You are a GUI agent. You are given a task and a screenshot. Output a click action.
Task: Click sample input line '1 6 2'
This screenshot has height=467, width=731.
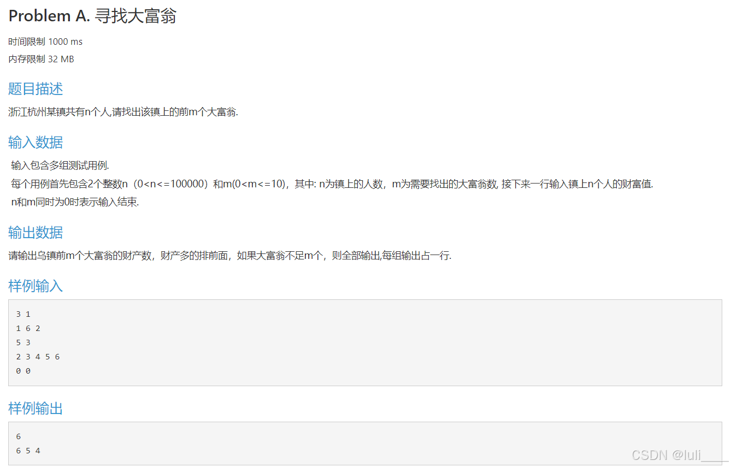click(28, 328)
